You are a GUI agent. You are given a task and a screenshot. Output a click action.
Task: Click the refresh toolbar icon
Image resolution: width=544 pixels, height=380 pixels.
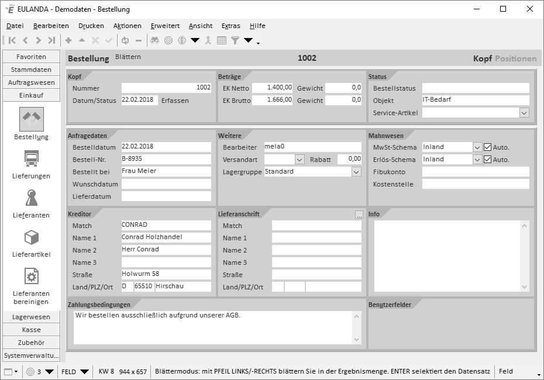point(125,40)
